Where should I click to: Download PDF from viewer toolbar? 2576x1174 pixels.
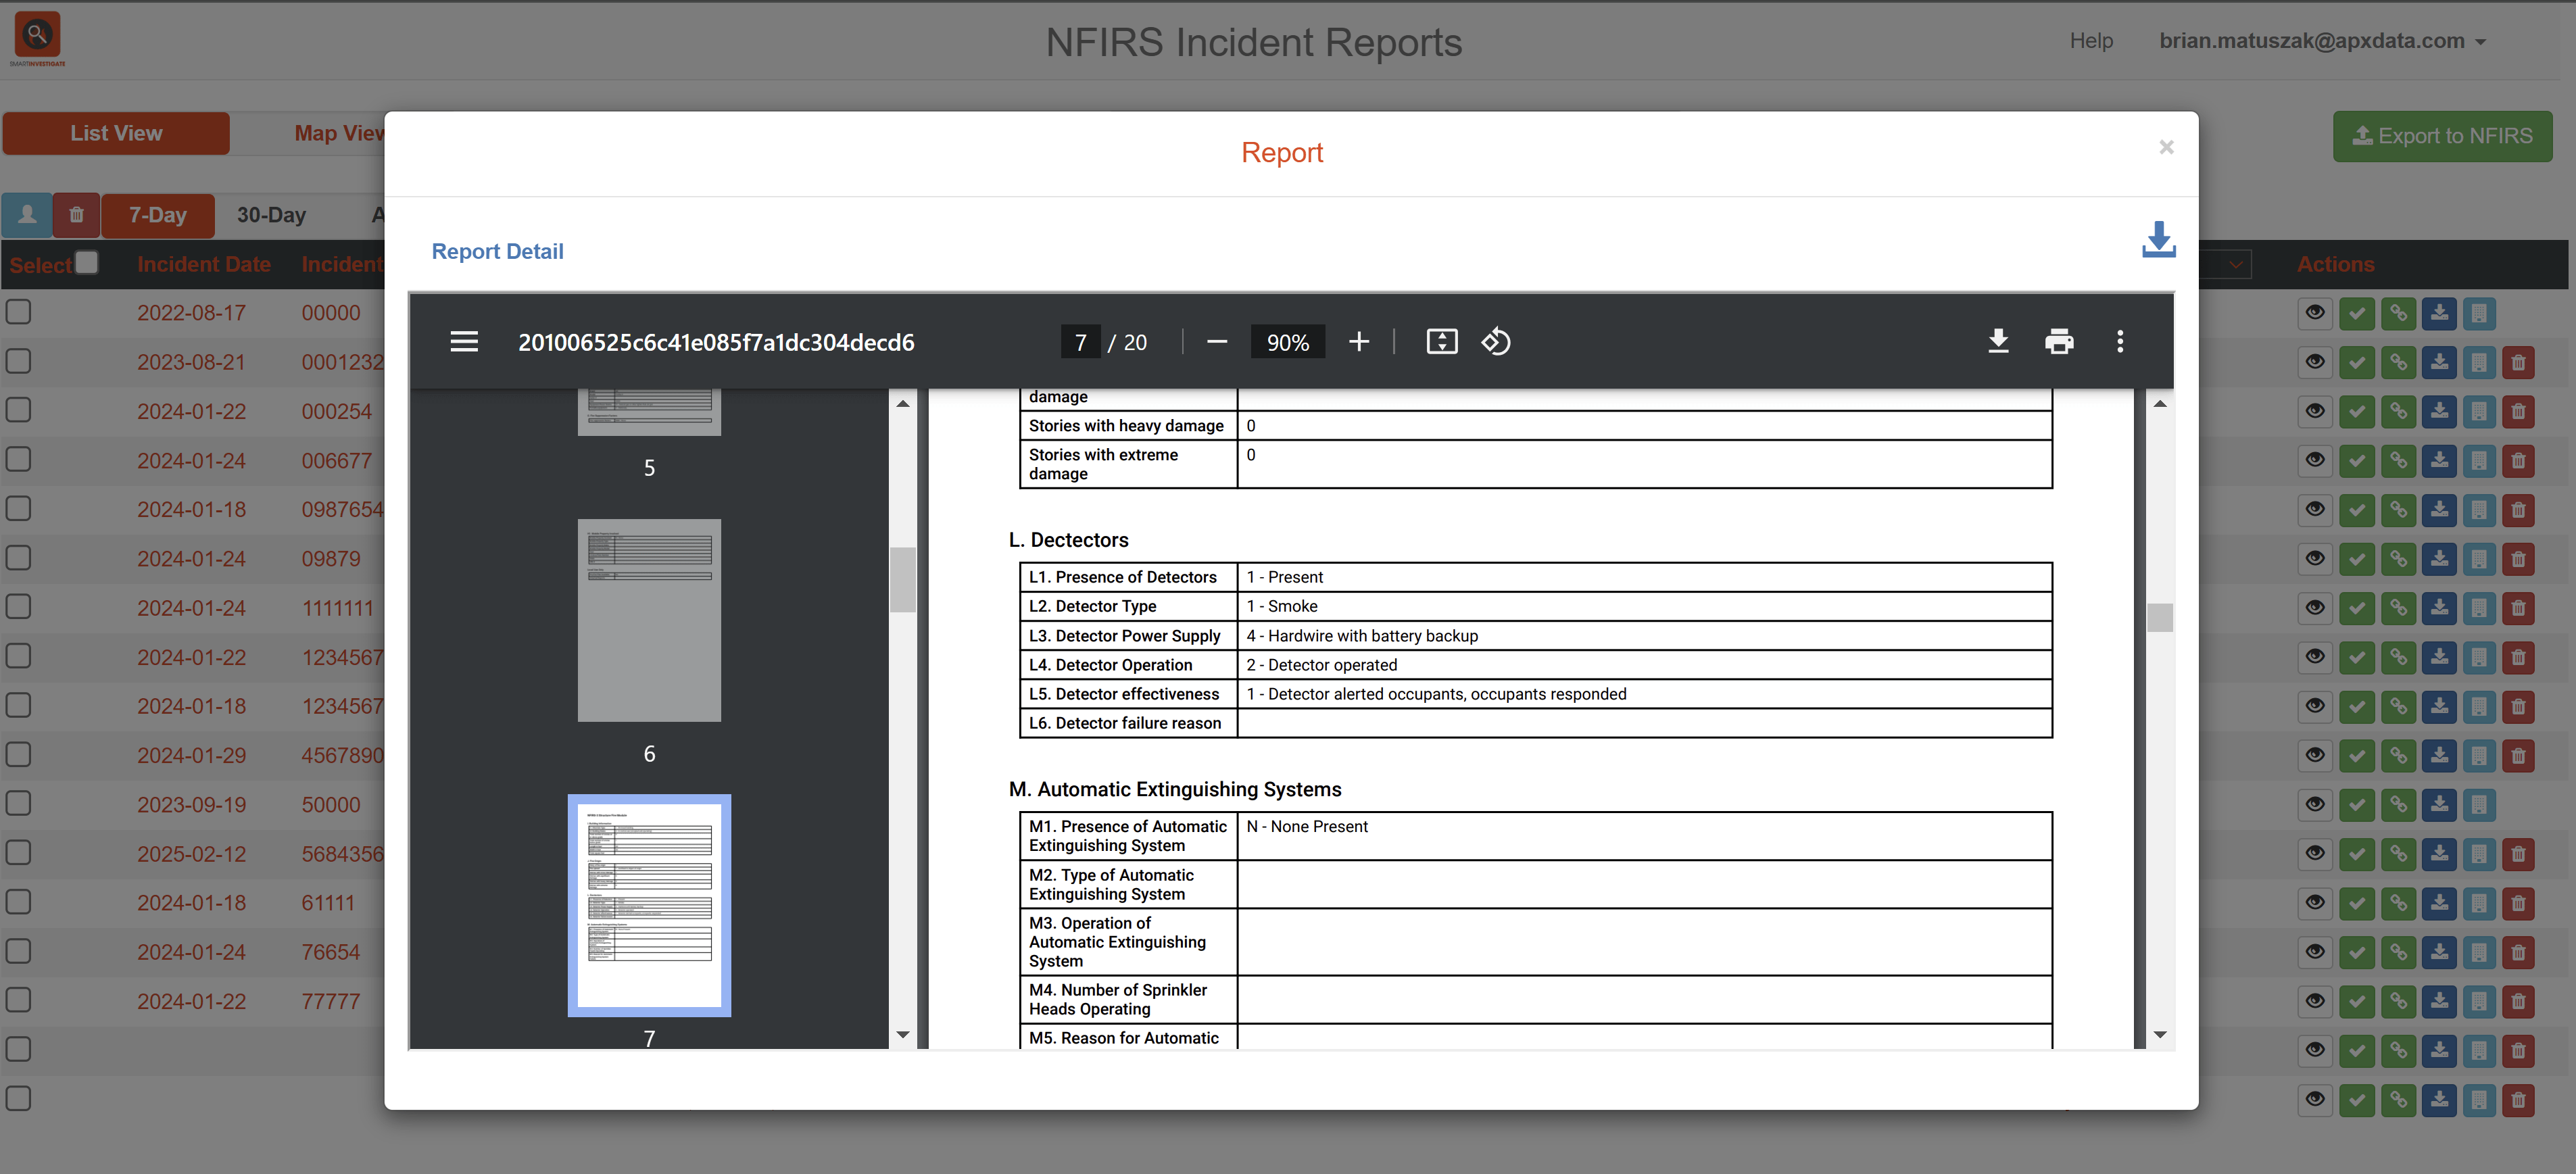[1998, 342]
